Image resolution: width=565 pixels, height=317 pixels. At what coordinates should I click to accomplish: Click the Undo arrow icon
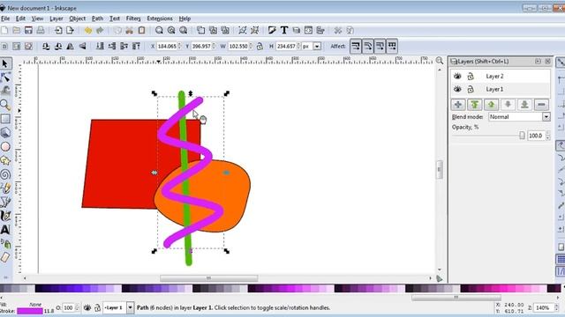pyautogui.click(x=88, y=31)
